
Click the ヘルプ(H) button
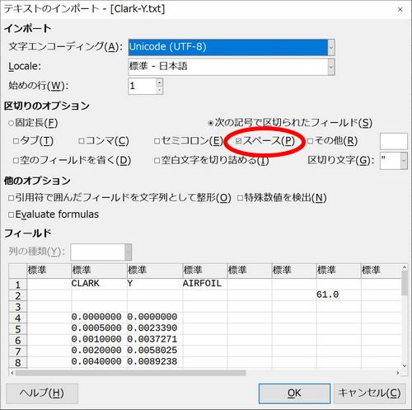pos(42,394)
